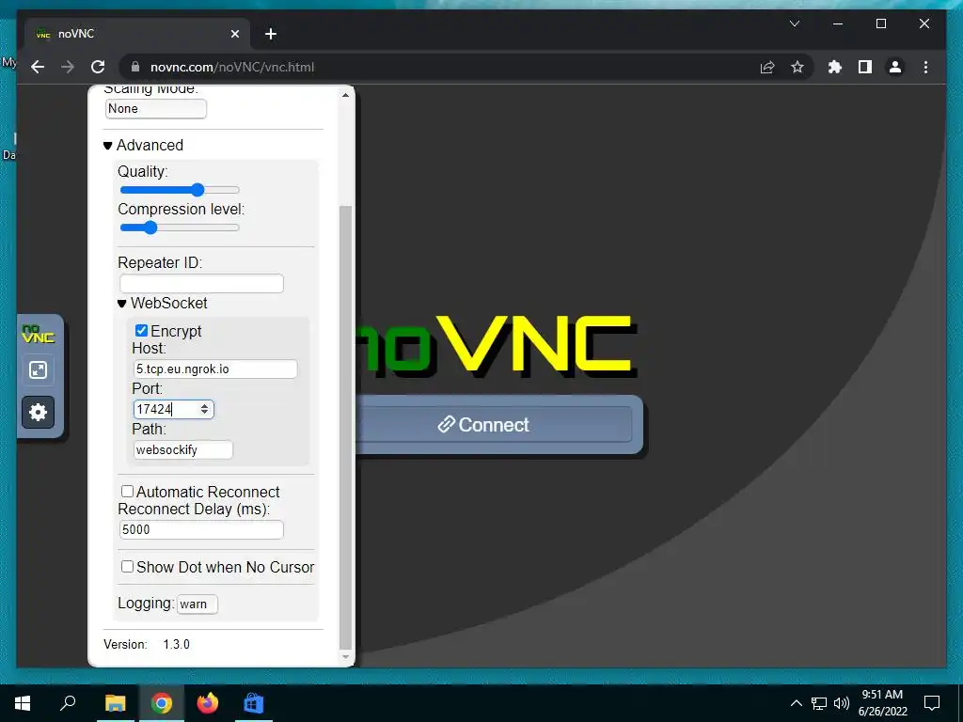Viewport: 963px width, 722px height.
Task: Open Chrome three-dot menu
Action: coord(925,67)
